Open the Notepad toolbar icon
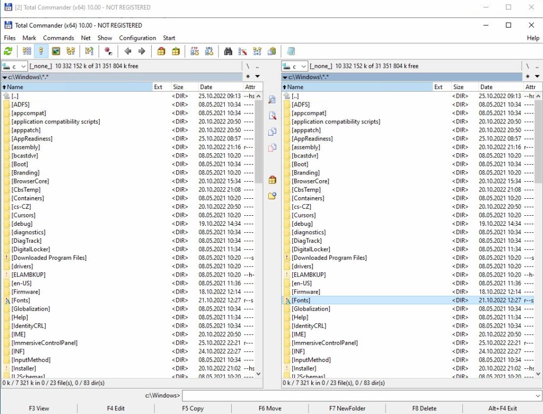The width and height of the screenshot is (543, 414). click(x=291, y=51)
